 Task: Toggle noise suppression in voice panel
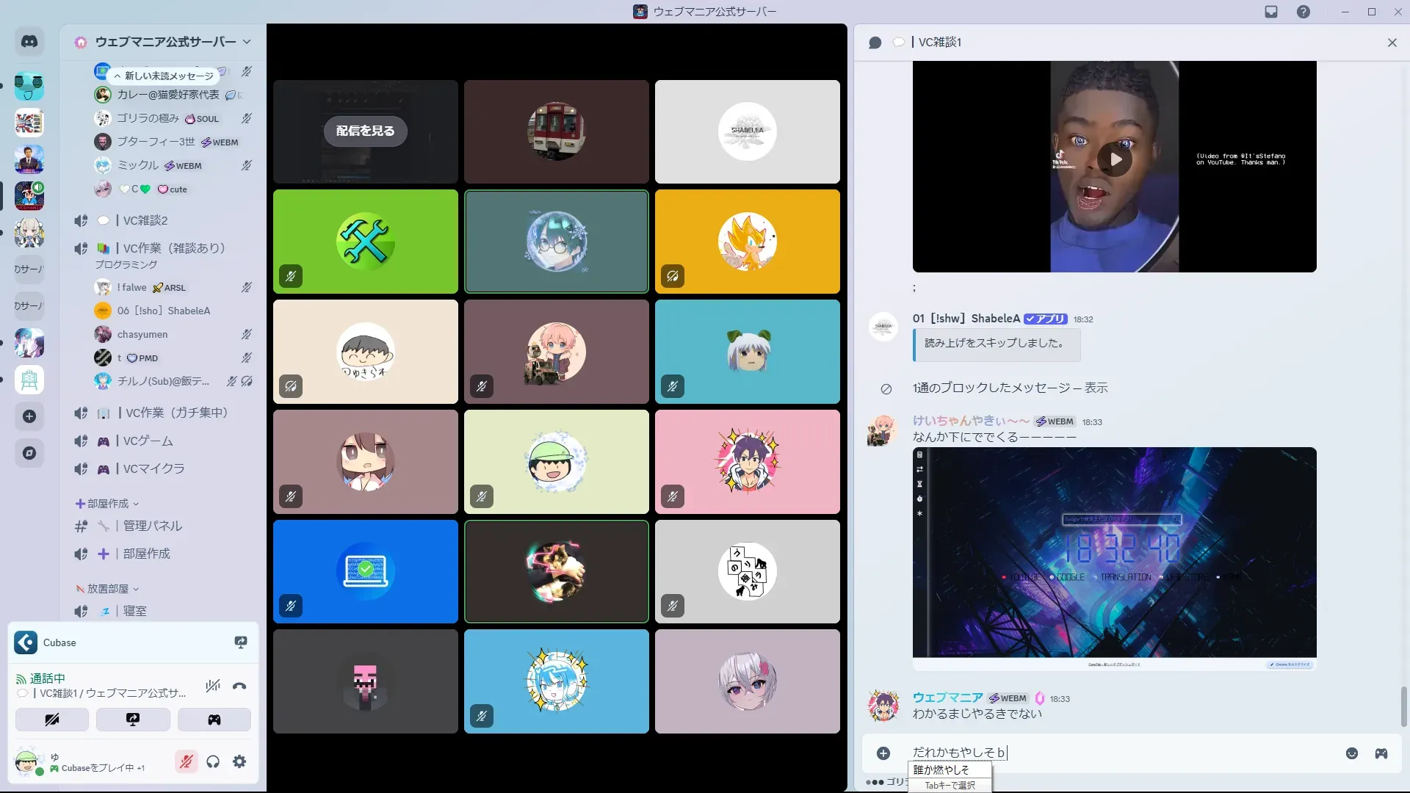(213, 687)
